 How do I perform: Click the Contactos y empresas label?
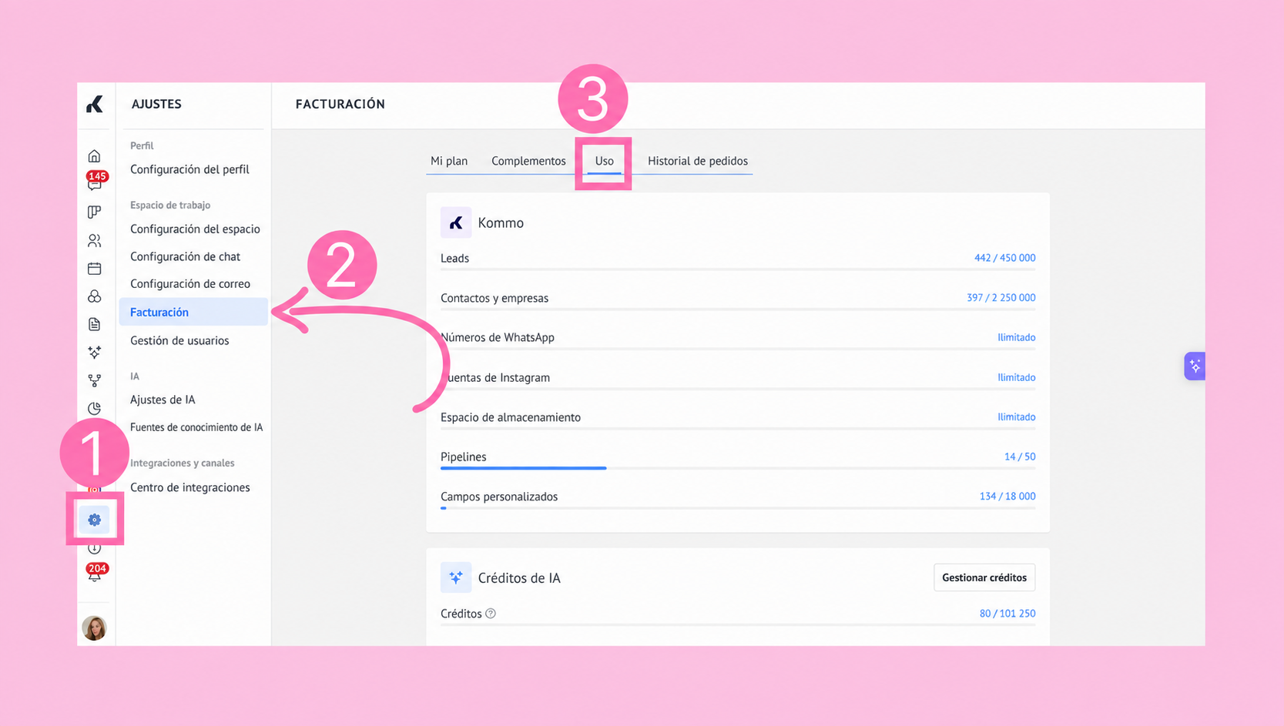pos(494,298)
